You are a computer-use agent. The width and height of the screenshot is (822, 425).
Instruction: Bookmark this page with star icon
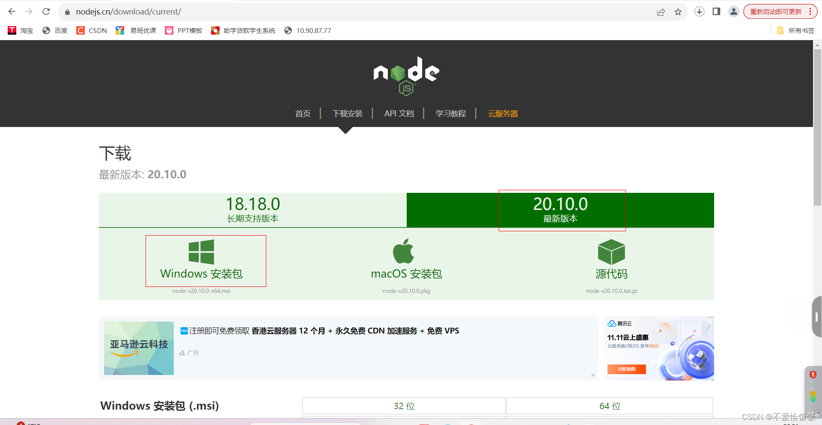[678, 12]
